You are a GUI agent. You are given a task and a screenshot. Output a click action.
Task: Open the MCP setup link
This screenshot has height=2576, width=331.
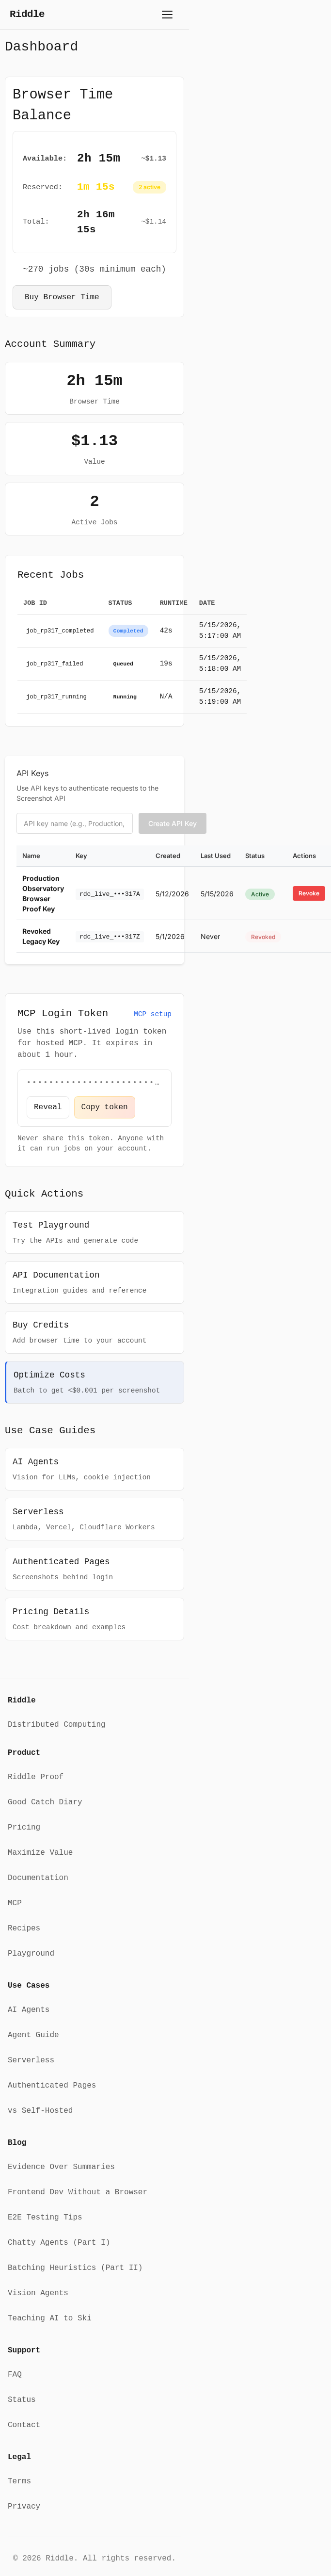tap(152, 1014)
